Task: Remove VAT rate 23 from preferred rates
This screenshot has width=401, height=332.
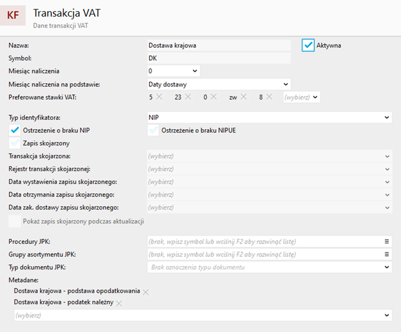Action: click(x=188, y=97)
